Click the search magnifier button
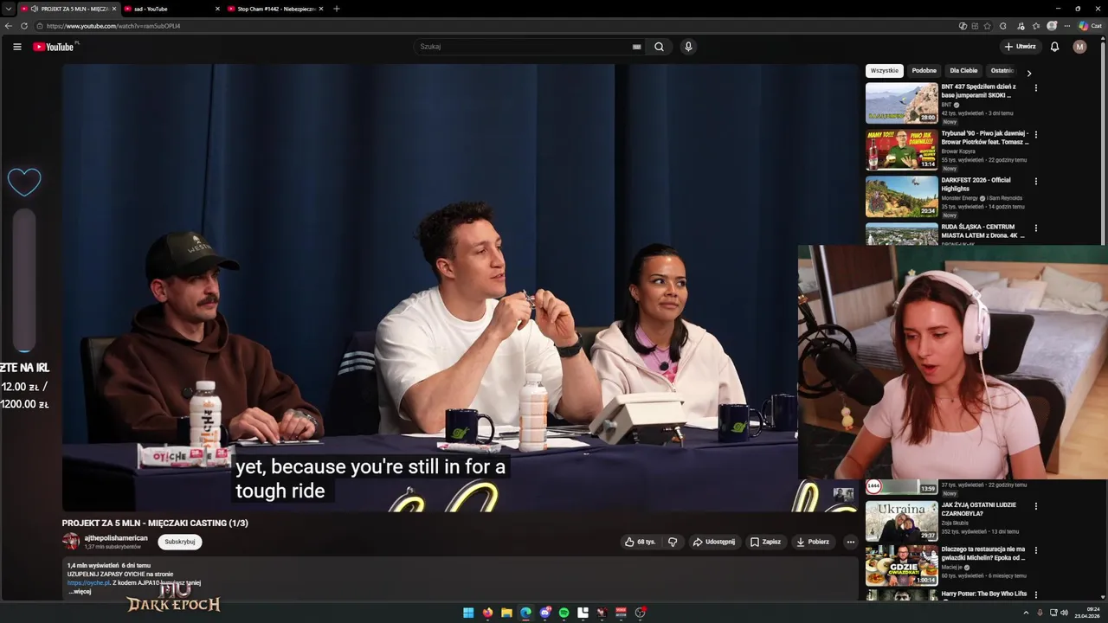The image size is (1108, 623). click(x=659, y=47)
